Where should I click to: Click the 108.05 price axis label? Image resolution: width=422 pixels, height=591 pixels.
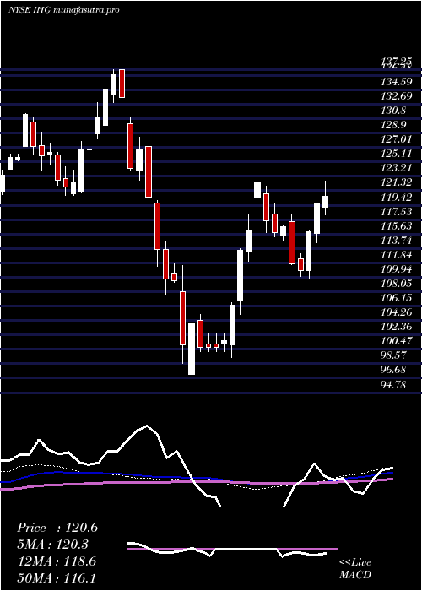tap(397, 283)
